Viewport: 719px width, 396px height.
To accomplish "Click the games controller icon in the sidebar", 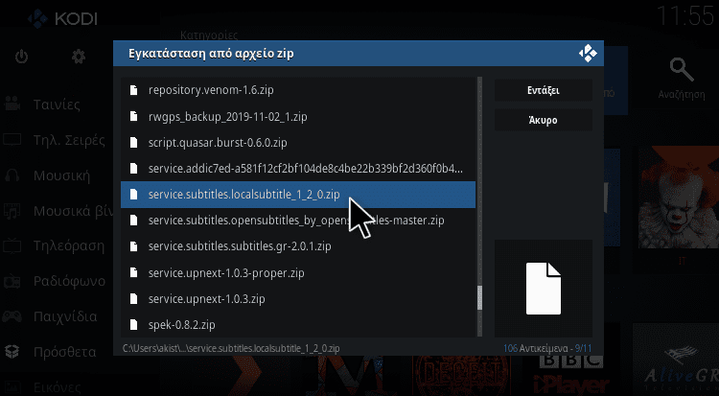I will [12, 316].
